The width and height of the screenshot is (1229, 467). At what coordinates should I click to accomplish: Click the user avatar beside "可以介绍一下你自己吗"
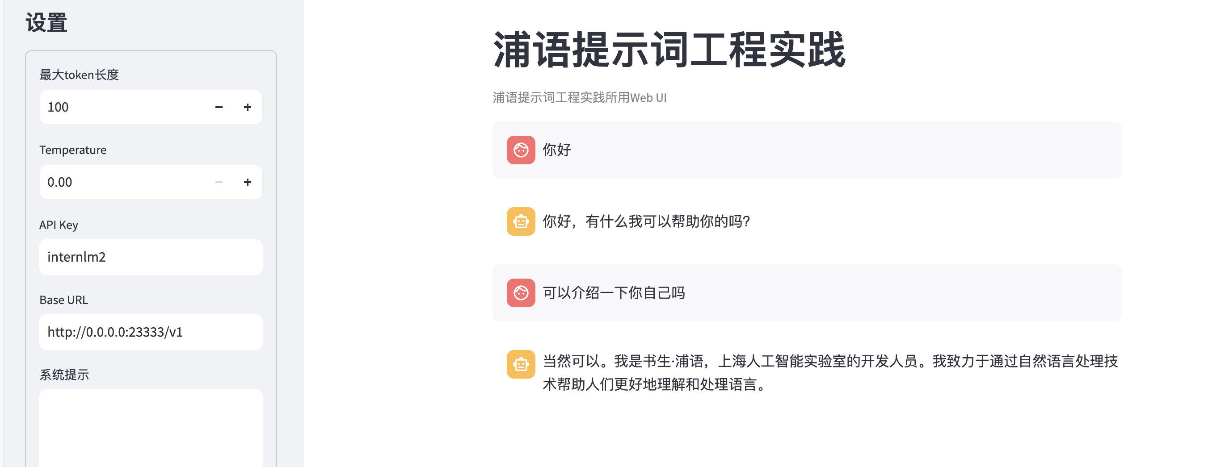pyautogui.click(x=521, y=293)
